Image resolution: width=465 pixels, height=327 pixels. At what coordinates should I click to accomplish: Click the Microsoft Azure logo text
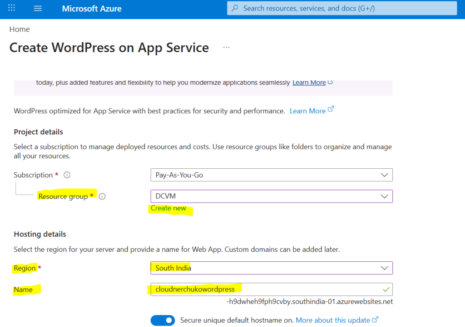[92, 9]
